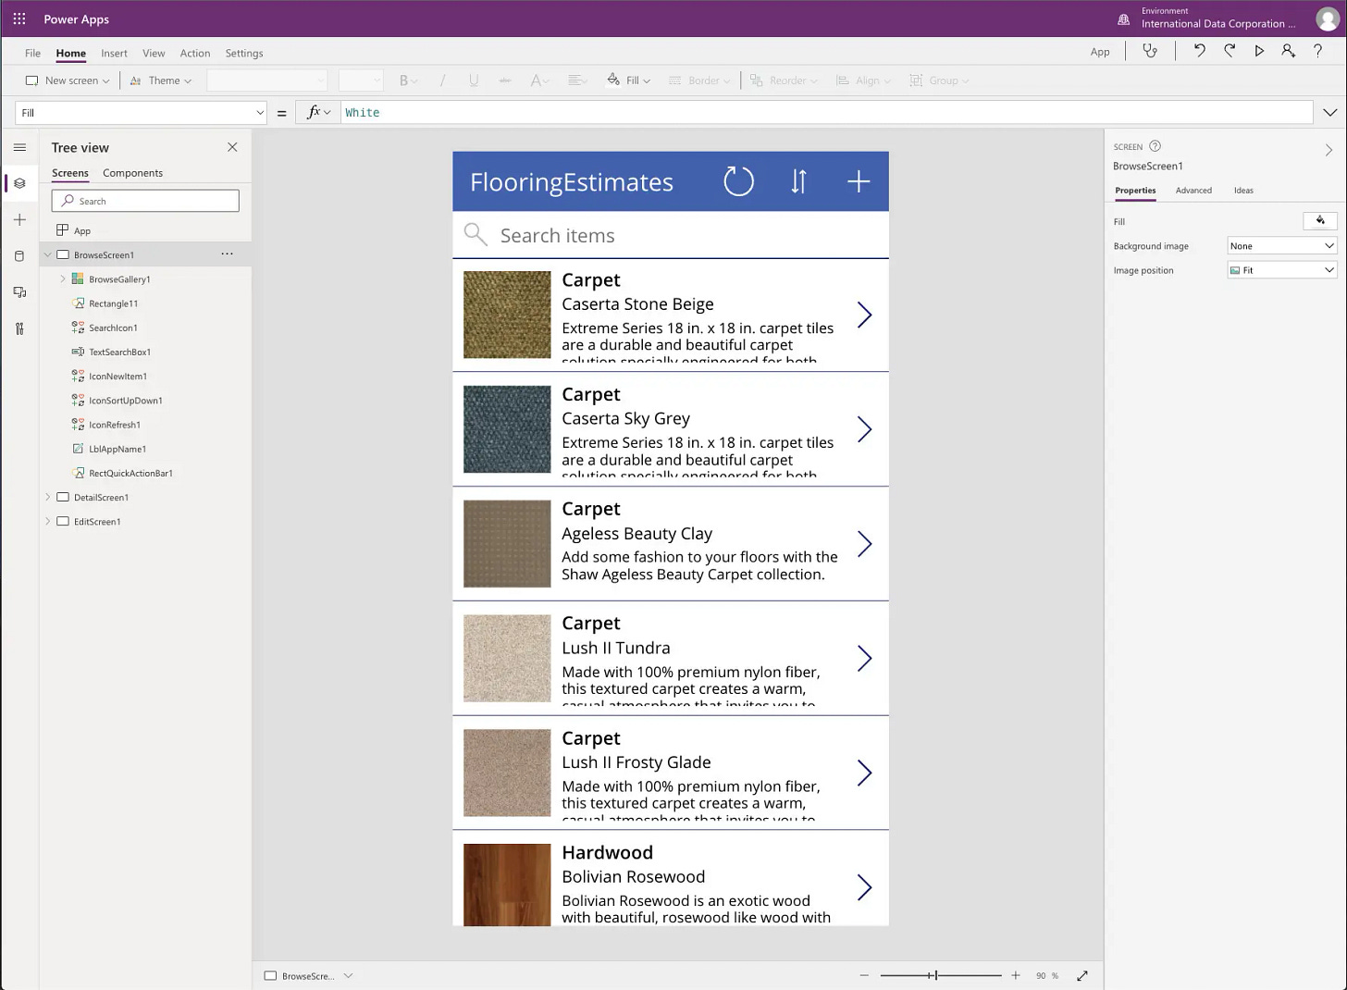The image size is (1347, 990).
Task: Redo the last action
Action: coord(1230,51)
